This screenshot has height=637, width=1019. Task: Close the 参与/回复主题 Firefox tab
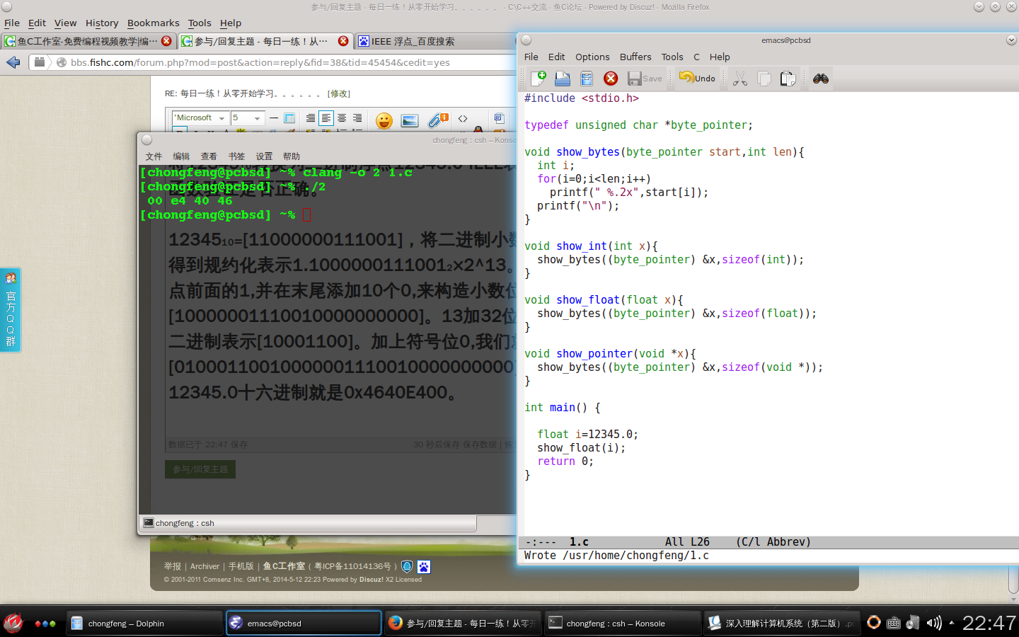coord(343,41)
